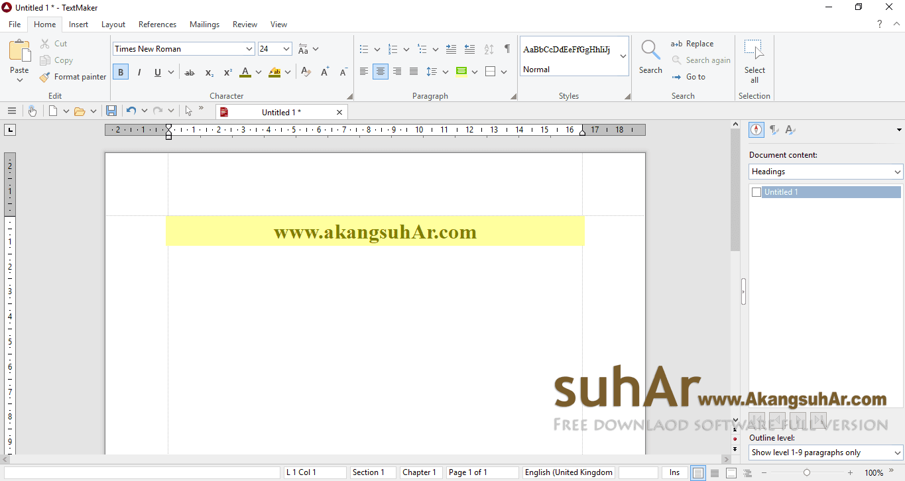Apply strikethrough formatting
The width and height of the screenshot is (905, 481).
pyautogui.click(x=190, y=72)
